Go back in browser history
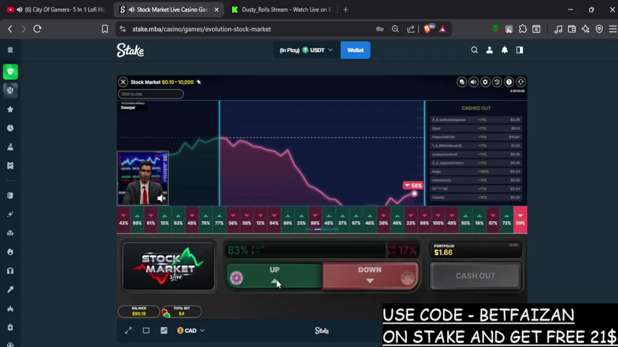The image size is (618, 347). 10,29
